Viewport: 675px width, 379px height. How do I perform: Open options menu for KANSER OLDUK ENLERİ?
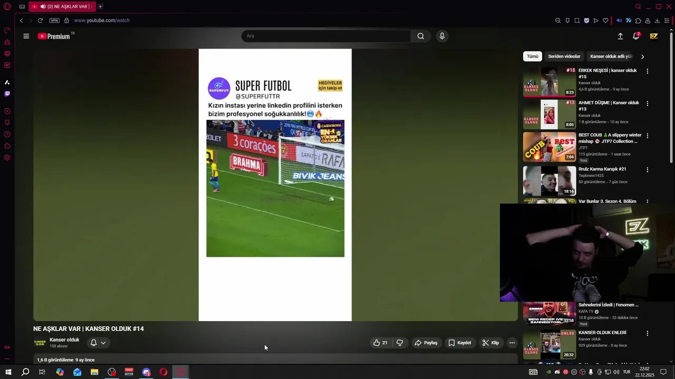(x=648, y=333)
